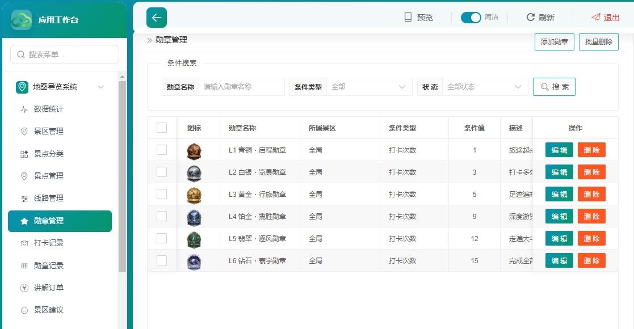Delete the L1 青铜·启程勋章 row
Image resolution: width=634 pixels, height=329 pixels.
coord(591,150)
